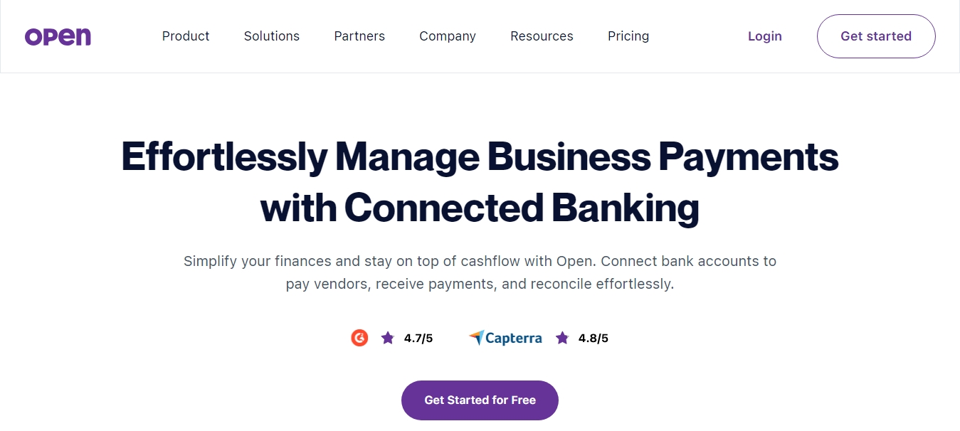Click the red G2 logo icon
Image resolution: width=960 pixels, height=431 pixels.
pos(359,338)
